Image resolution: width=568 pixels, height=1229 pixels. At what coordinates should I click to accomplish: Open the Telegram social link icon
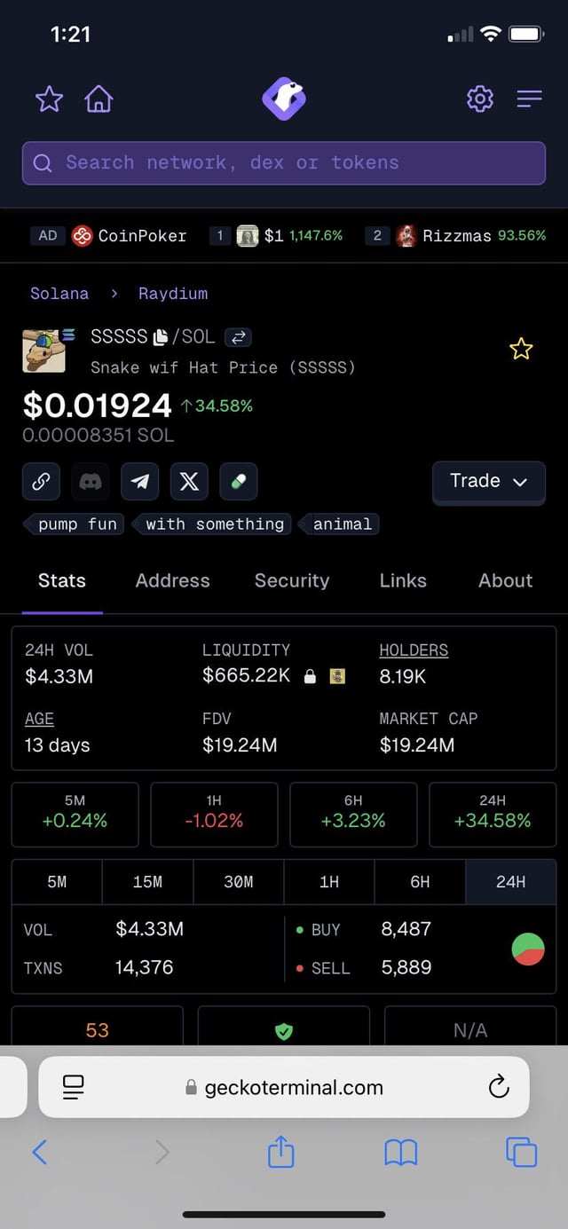point(139,482)
